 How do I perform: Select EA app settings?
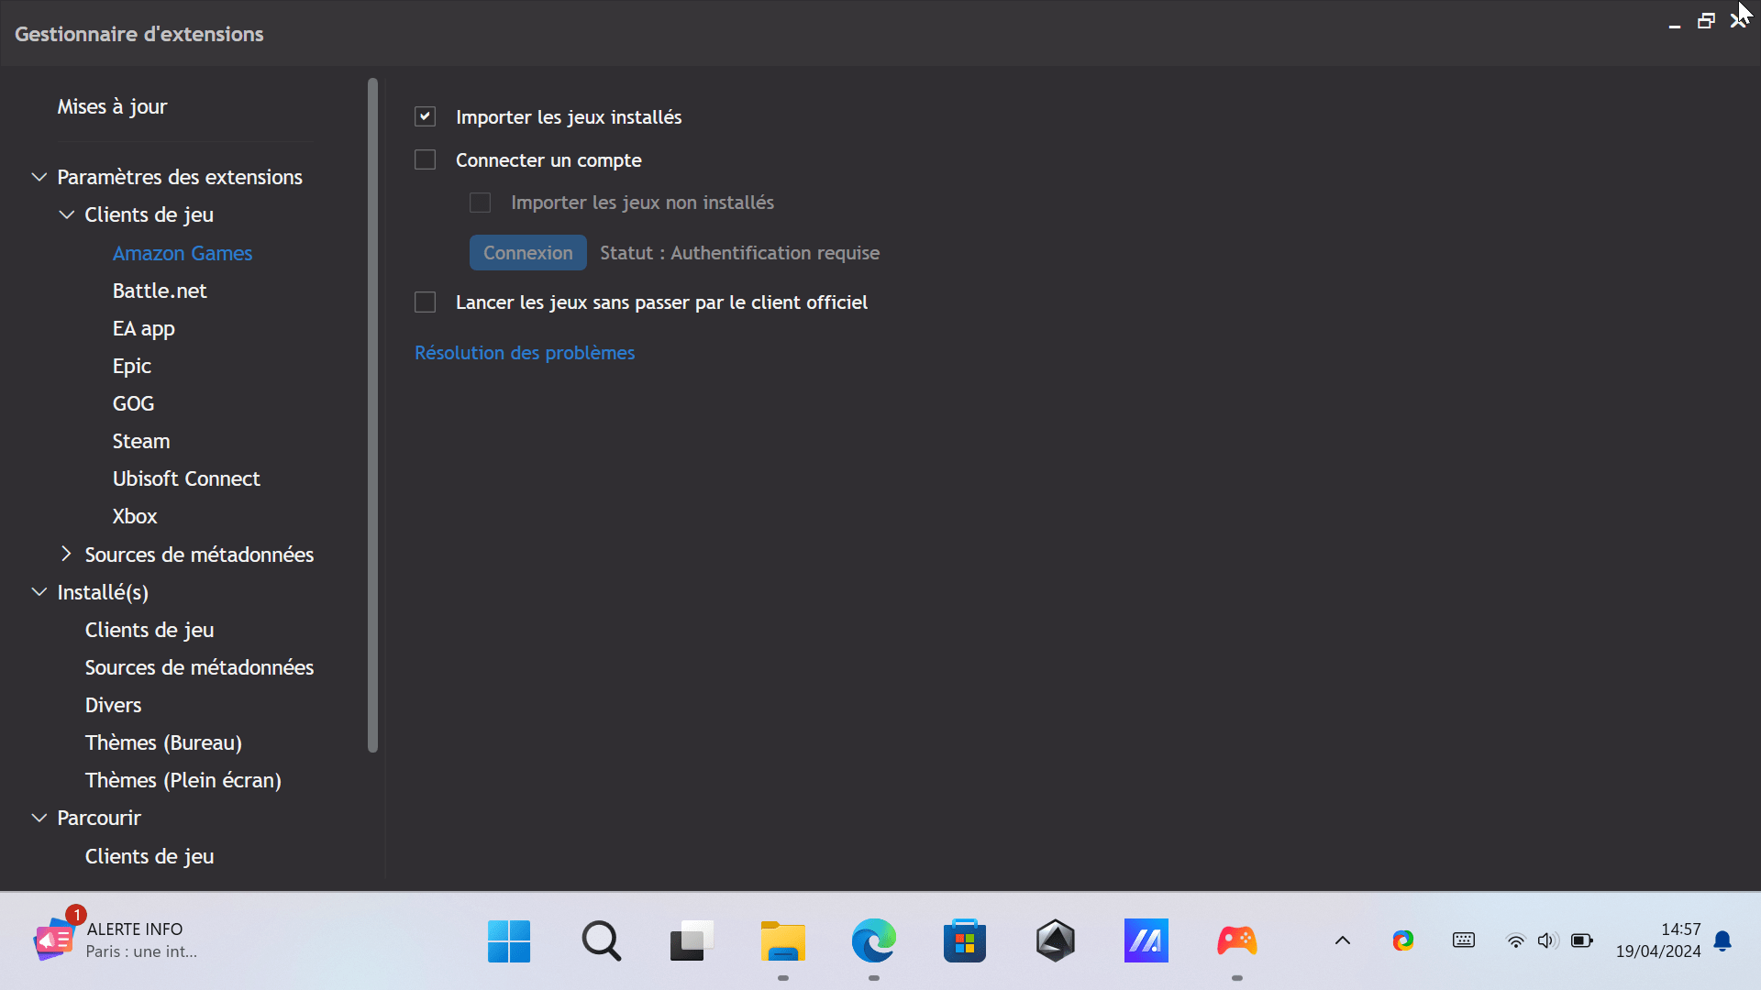pyautogui.click(x=143, y=328)
